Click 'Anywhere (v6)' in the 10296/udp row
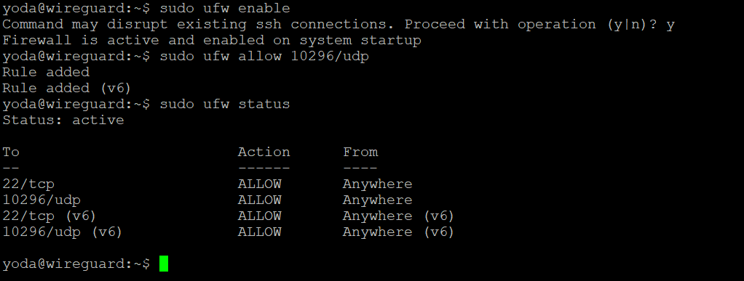This screenshot has width=744, height=281. pyautogui.click(x=399, y=232)
